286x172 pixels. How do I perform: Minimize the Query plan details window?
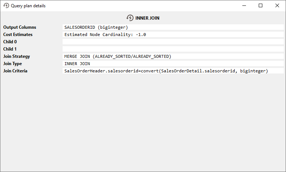click(244, 6)
